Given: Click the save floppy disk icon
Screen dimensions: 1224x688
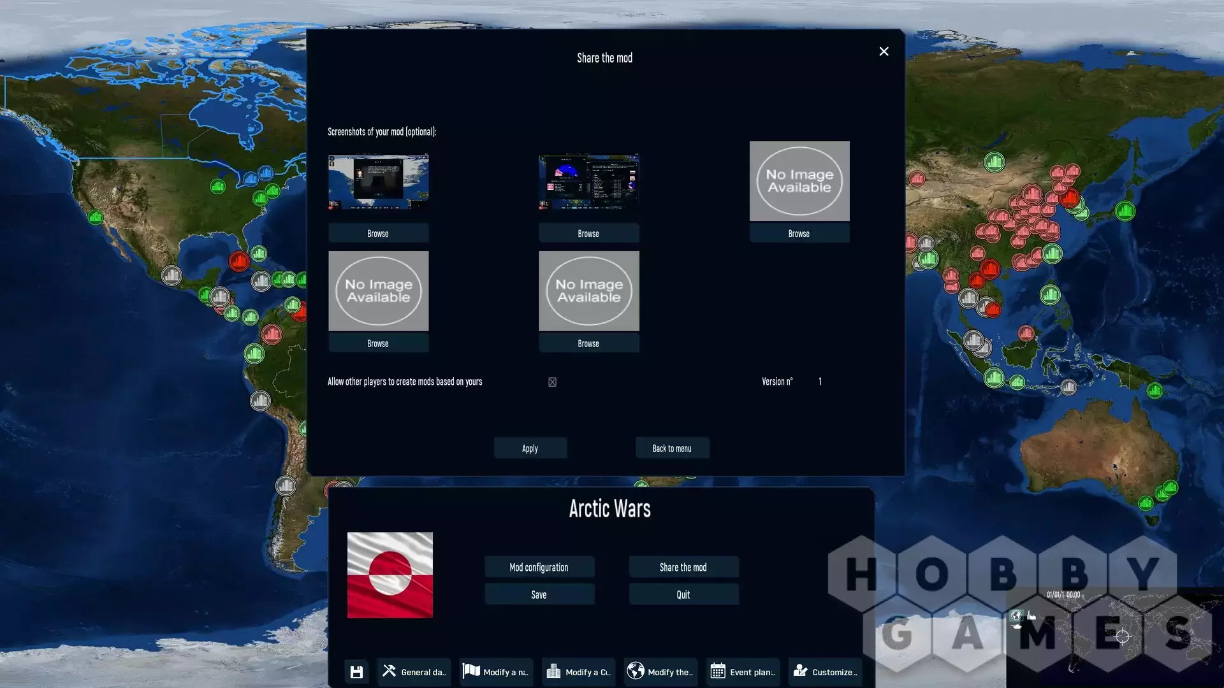Looking at the screenshot, I should click(x=356, y=672).
